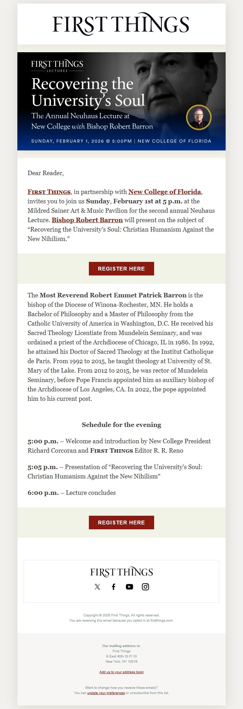The width and height of the screenshot is (243, 709).
Task: Open the New College of Florida link
Action: [165, 192]
